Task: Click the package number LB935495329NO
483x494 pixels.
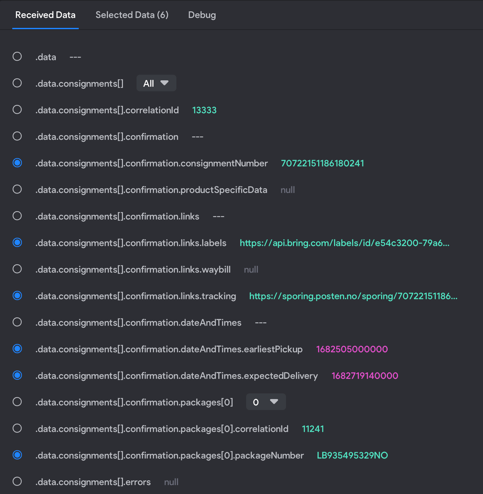Action: 352,455
